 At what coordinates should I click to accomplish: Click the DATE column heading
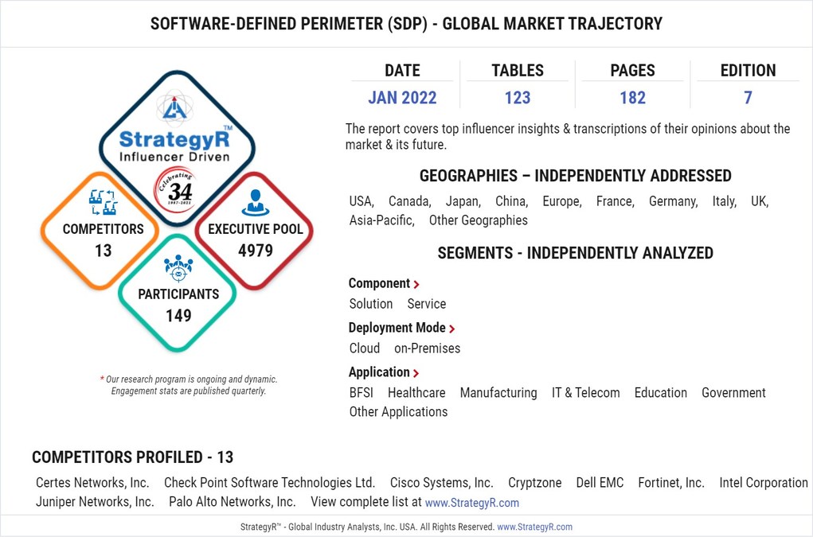click(402, 71)
